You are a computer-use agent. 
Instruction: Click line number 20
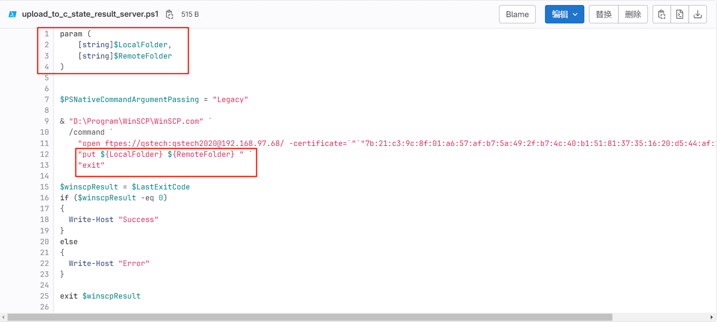(44, 242)
